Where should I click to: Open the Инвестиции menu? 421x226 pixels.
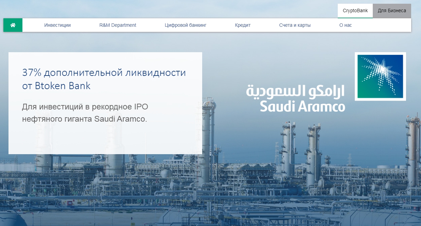[57, 25]
